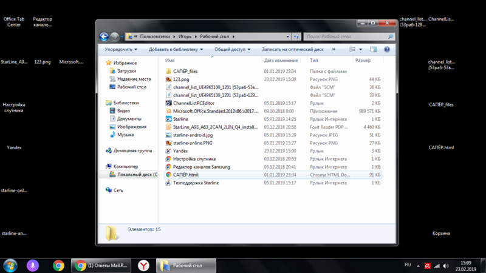This screenshot has width=486, height=273.
Task: Switch the RU language indicator in tray
Action: pos(408,265)
